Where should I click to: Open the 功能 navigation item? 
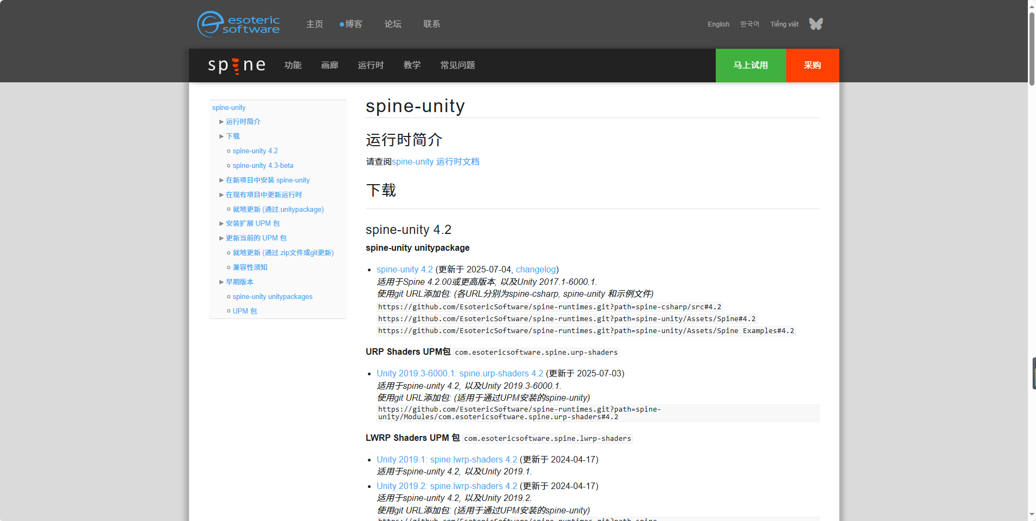pos(293,65)
